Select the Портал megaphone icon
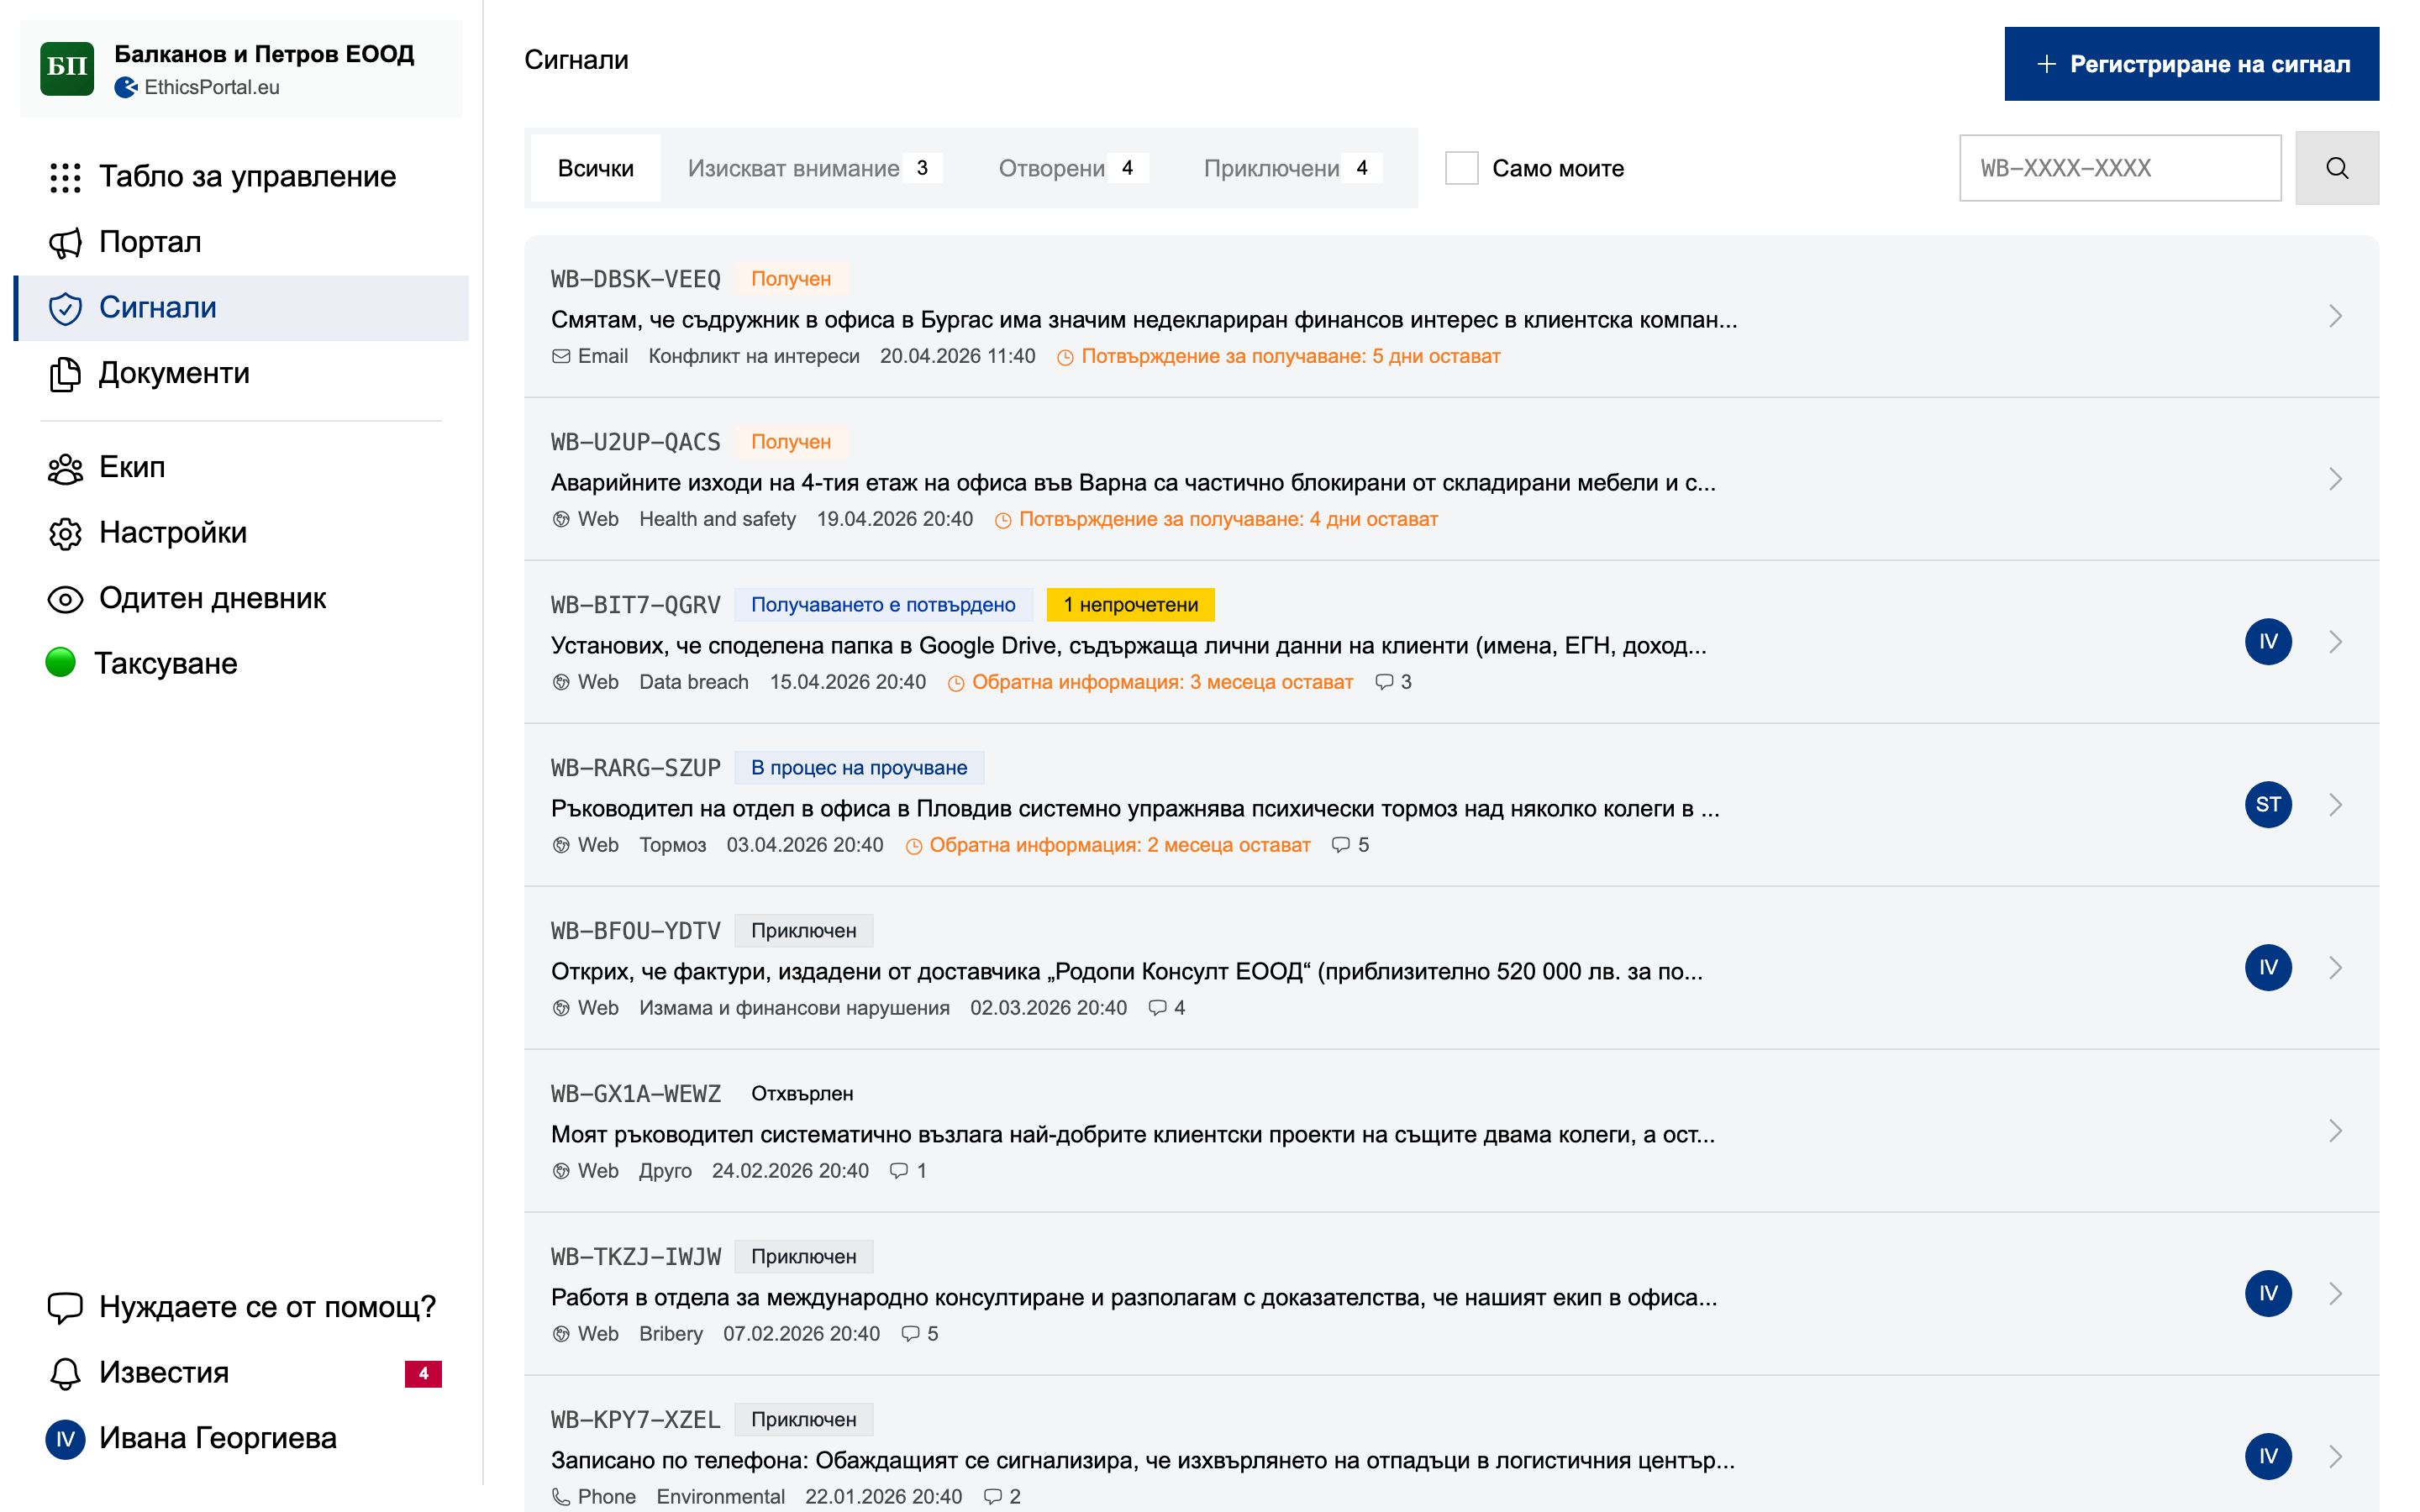The width and height of the screenshot is (2420, 1512). click(x=65, y=242)
